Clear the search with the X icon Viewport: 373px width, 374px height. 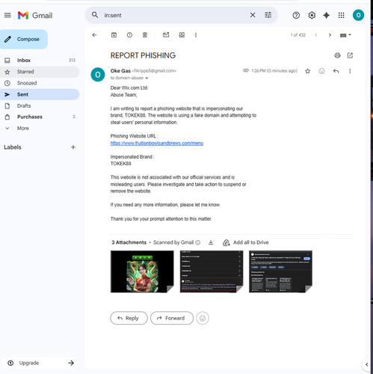pos(253,15)
